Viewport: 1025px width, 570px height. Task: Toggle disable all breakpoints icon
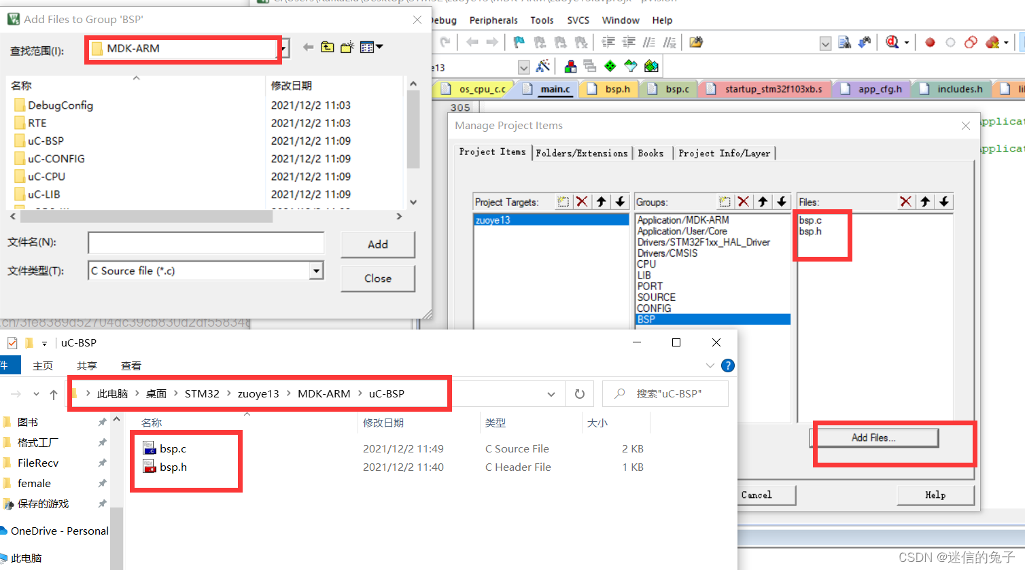(971, 42)
